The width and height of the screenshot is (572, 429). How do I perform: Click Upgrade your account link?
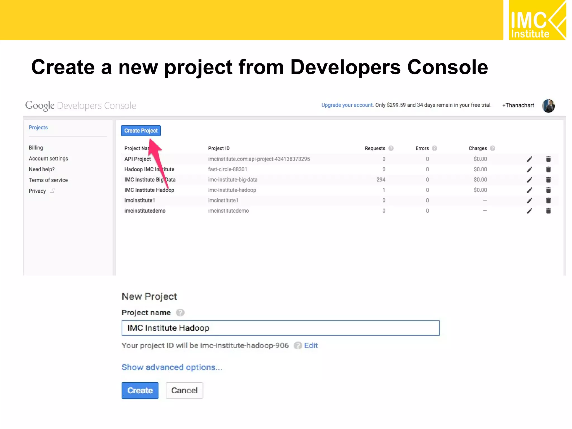(347, 105)
